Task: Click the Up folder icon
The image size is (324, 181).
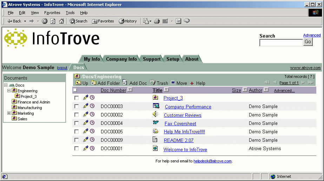Action: [x=78, y=83]
